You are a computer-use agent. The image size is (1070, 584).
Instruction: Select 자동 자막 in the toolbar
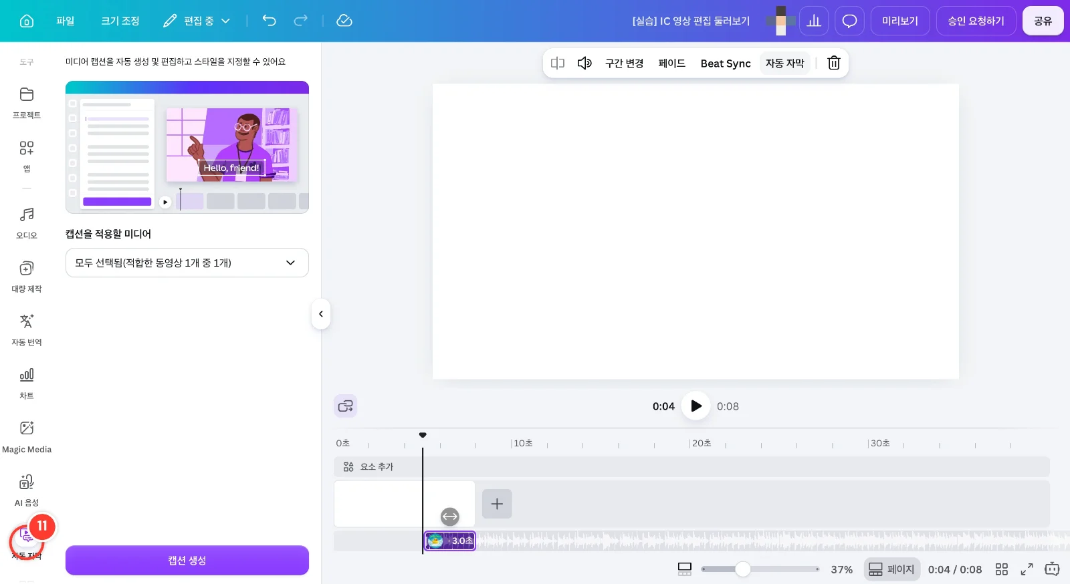click(x=784, y=63)
